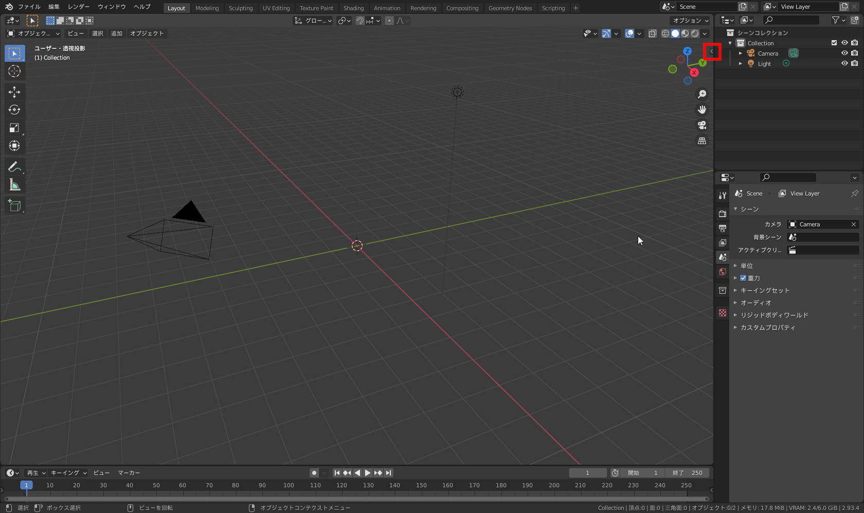Hide Collection in viewport via eye icon
864x513 pixels.
pyautogui.click(x=844, y=43)
